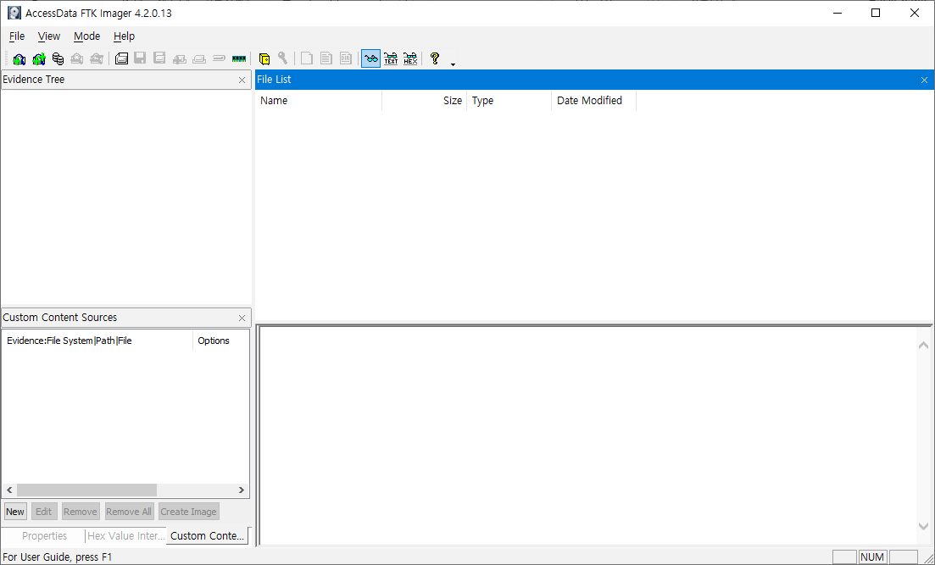The image size is (935, 565).
Task: Click the horizontal scrollbar thumb
Action: pyautogui.click(x=86, y=490)
